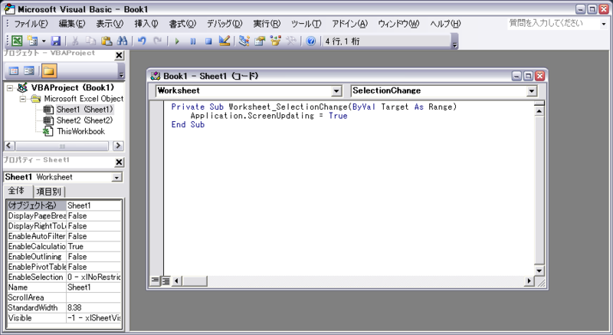Collapse Microsoft Excel Objects folder

[x=23, y=99]
